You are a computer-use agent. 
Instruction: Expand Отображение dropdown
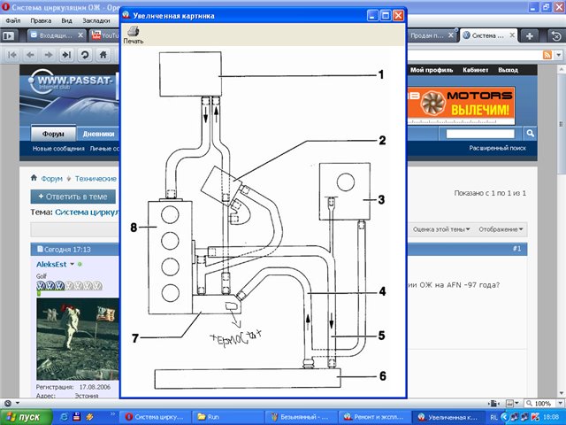pyautogui.click(x=501, y=229)
